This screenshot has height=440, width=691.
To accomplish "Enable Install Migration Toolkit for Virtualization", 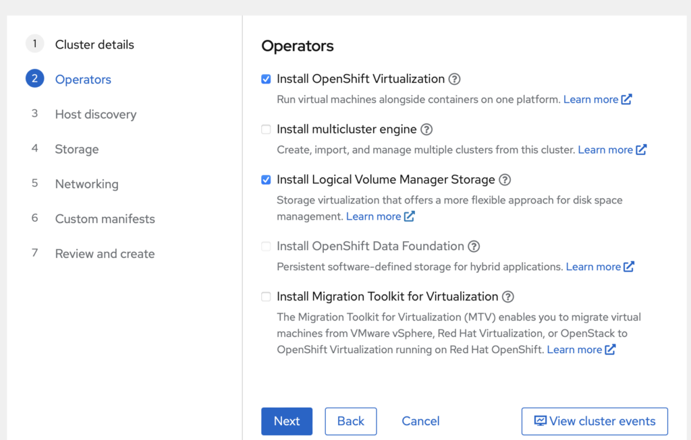I will (266, 297).
